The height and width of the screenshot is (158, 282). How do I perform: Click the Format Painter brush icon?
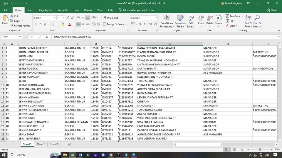click(12, 26)
